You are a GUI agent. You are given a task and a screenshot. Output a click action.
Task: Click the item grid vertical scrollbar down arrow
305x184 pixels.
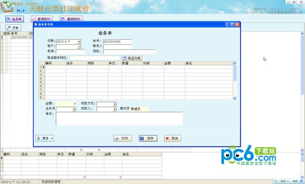[235, 98]
